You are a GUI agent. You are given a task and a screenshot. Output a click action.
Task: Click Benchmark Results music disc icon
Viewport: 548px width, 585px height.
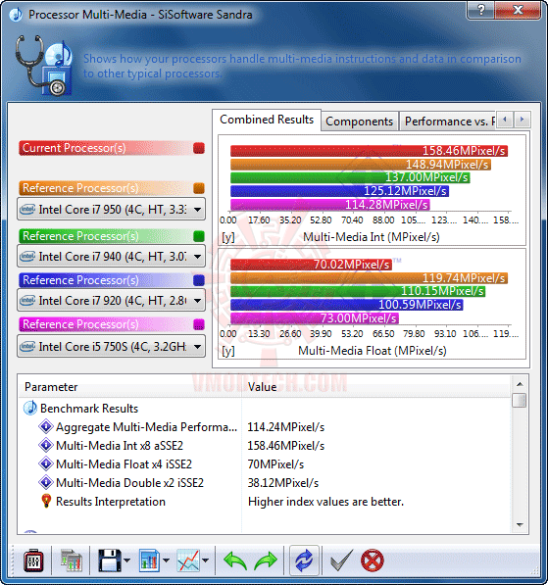coord(30,409)
